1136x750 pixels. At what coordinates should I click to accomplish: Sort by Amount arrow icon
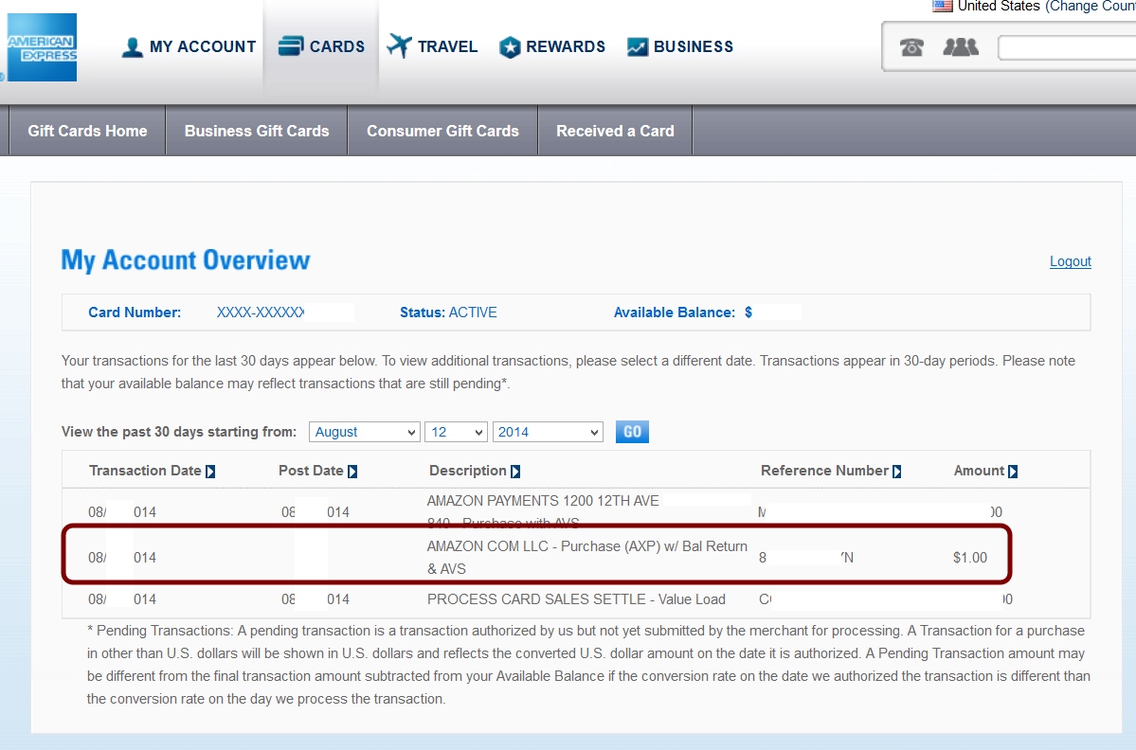1013,472
